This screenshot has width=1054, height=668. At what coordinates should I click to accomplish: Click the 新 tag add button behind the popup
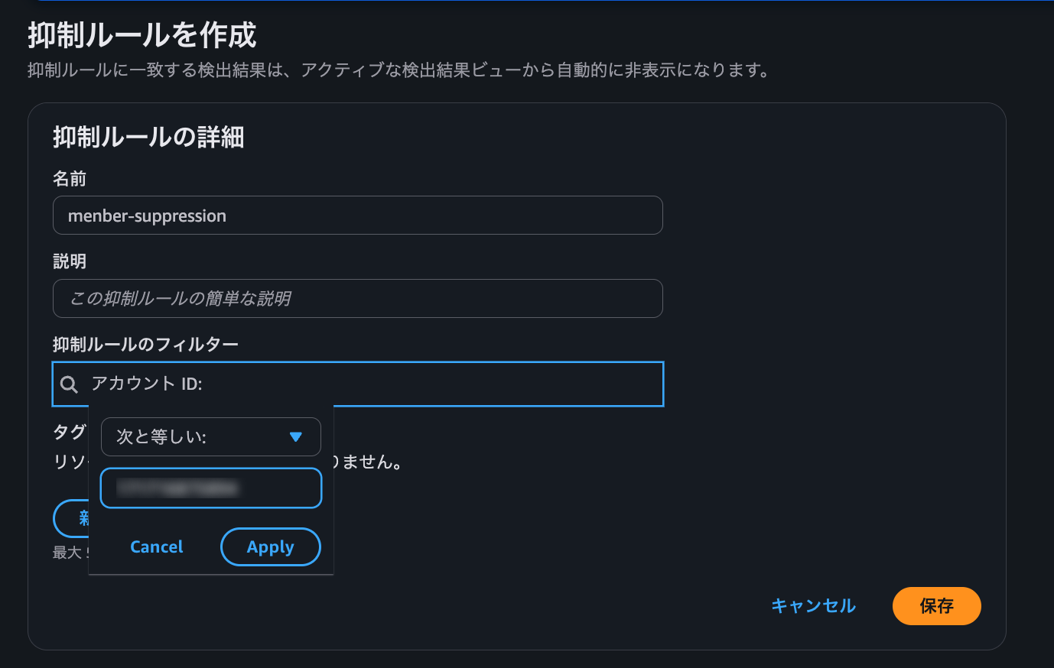click(80, 518)
